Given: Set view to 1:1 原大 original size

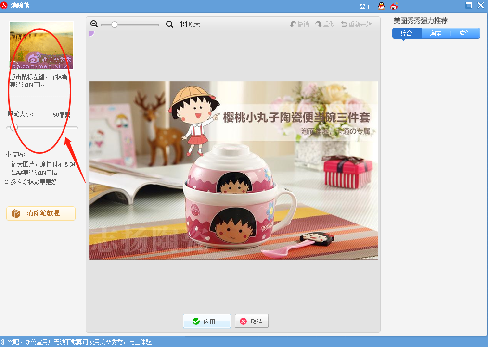Looking at the screenshot, I should point(190,24).
